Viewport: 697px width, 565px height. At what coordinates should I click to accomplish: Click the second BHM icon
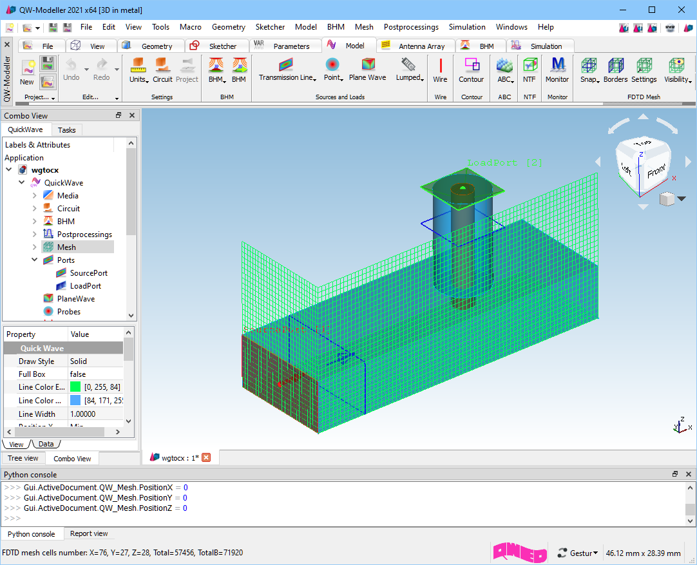(x=239, y=65)
